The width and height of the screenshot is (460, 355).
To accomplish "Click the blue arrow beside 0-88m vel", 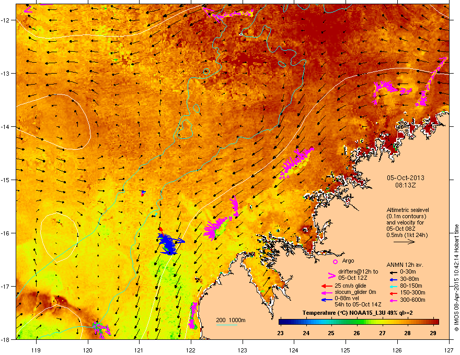I will click(327, 299).
